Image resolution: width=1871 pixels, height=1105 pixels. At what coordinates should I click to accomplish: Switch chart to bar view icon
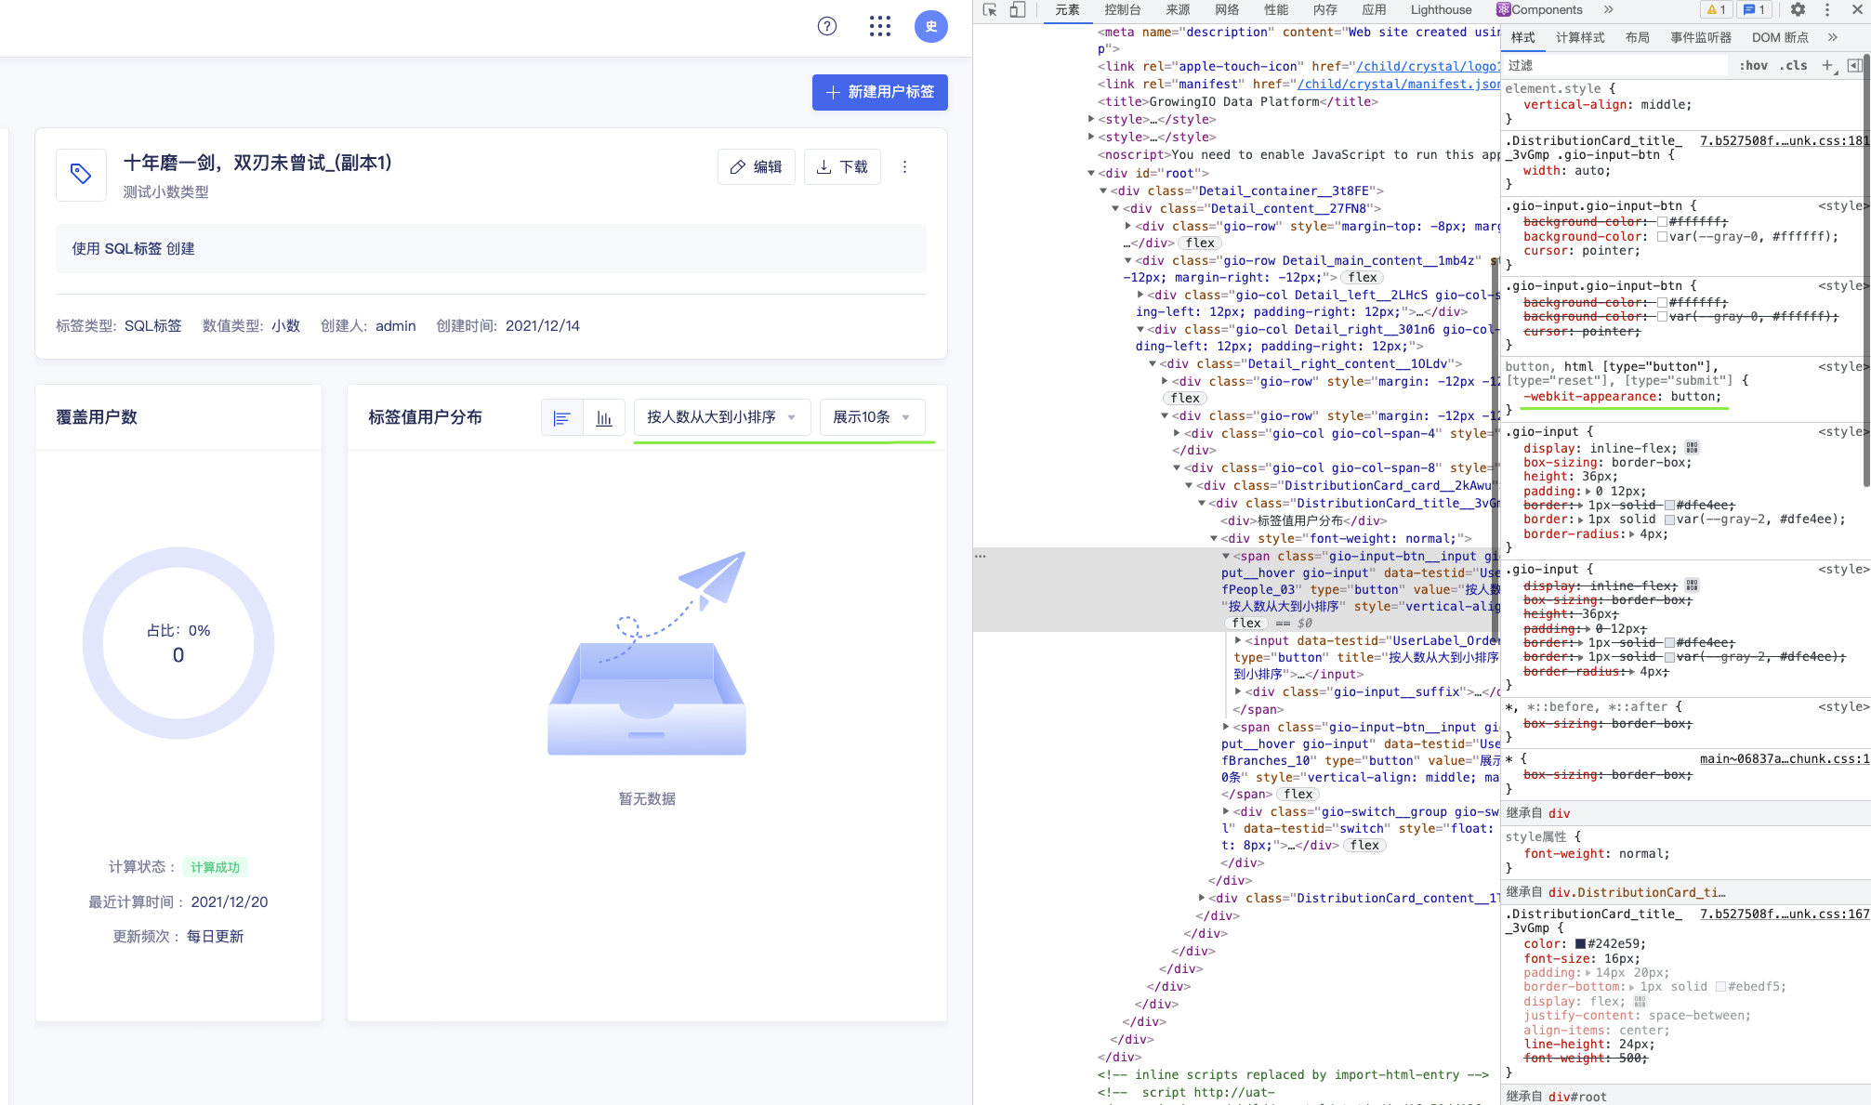pos(604,417)
